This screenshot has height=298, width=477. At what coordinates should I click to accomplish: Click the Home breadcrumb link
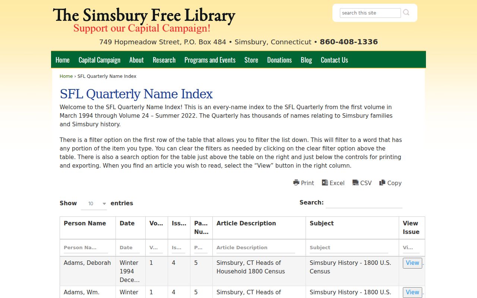point(66,76)
